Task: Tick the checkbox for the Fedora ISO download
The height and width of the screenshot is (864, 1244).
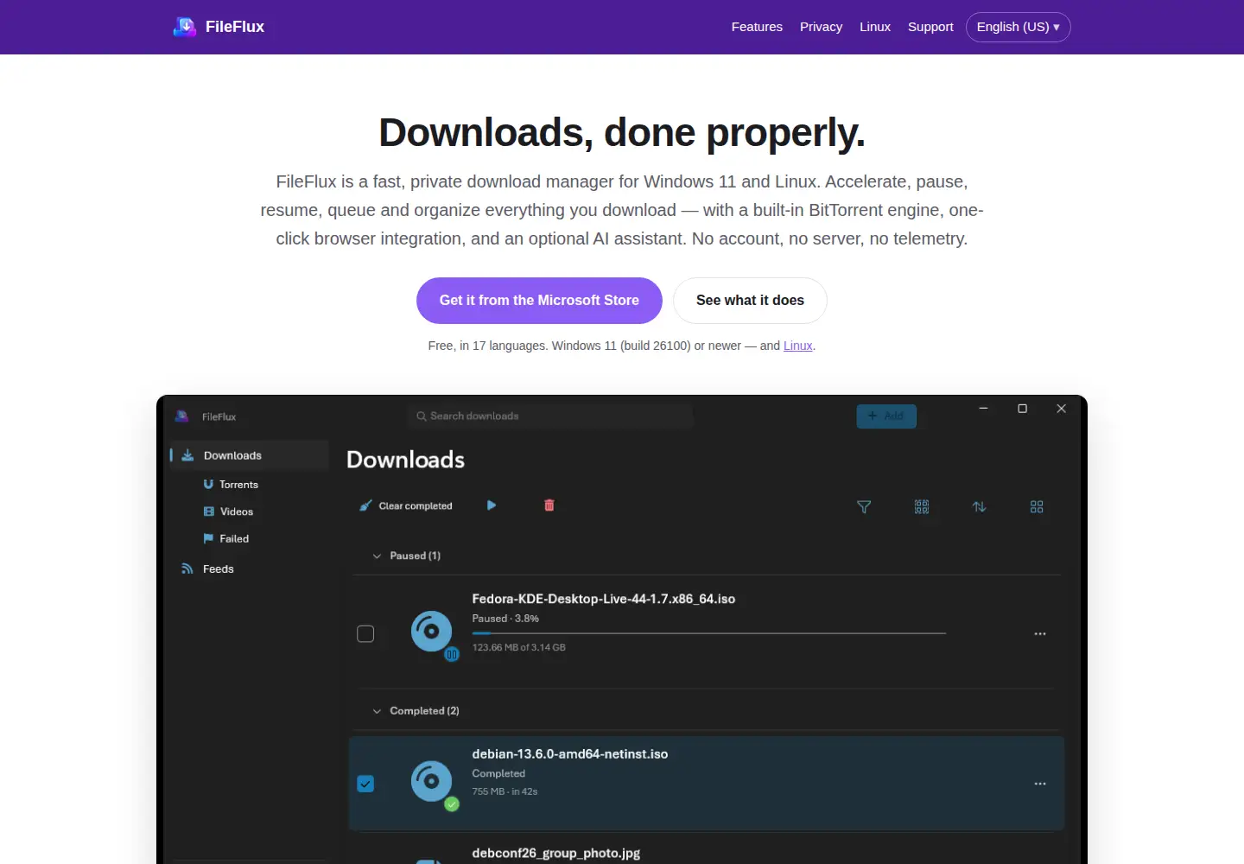Action: pyautogui.click(x=365, y=634)
